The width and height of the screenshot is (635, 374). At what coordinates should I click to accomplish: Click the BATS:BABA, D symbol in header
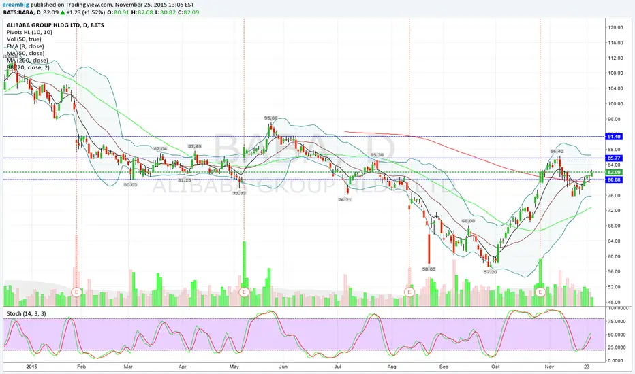pos(22,12)
